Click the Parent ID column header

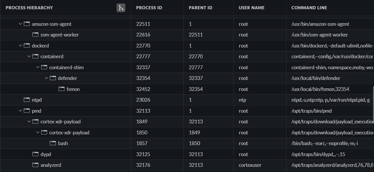(200, 8)
